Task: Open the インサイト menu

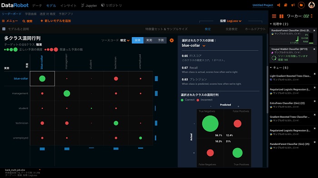Action: 68,6
